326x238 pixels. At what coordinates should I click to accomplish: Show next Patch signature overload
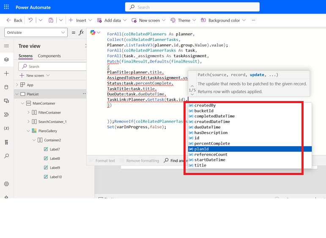[192, 94]
